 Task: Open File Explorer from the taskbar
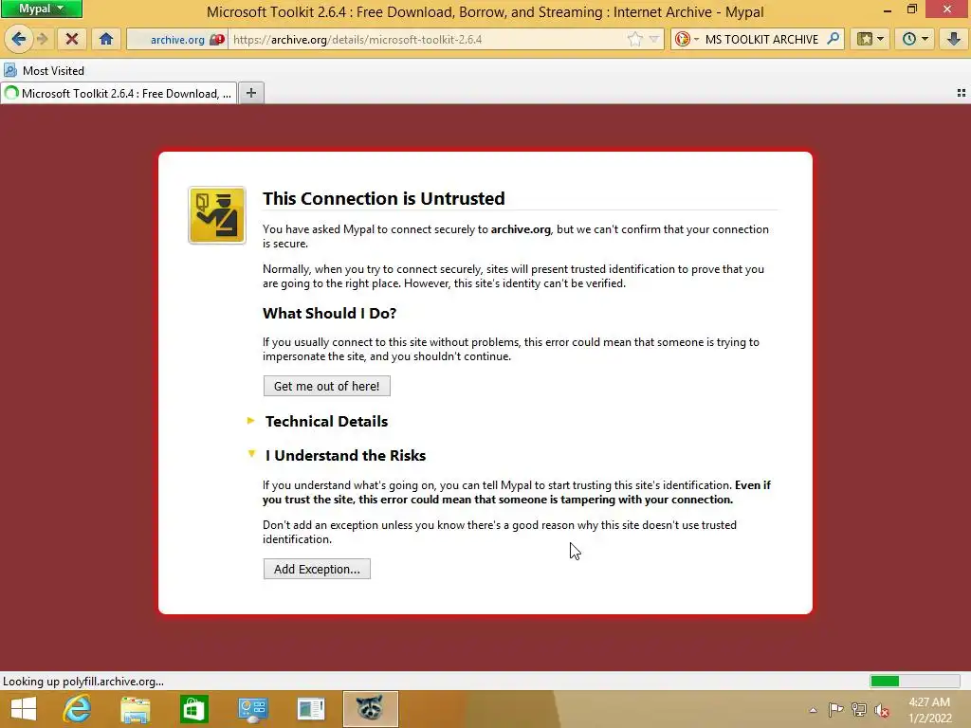(135, 709)
